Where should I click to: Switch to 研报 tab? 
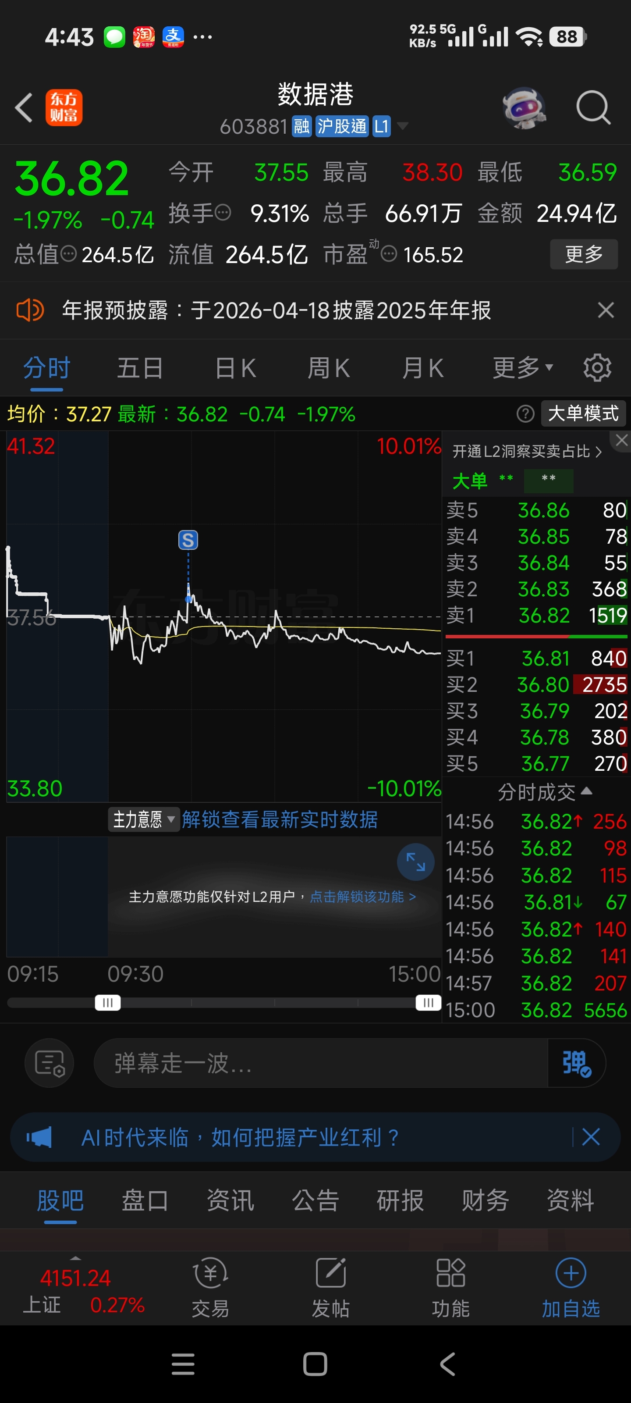click(400, 1200)
